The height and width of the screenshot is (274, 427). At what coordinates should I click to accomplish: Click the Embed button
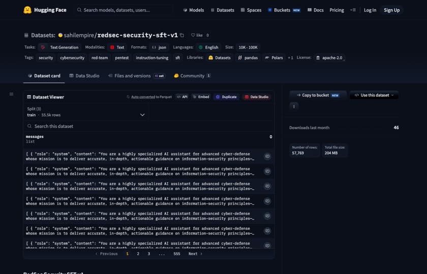point(201,97)
